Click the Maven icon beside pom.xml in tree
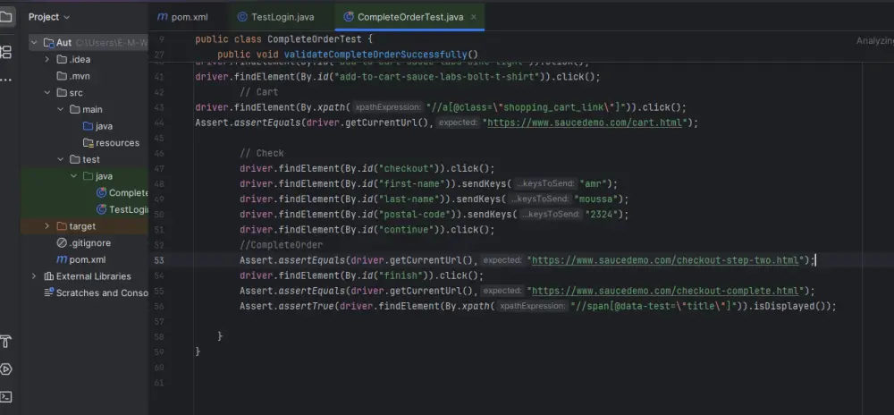This screenshot has width=894, height=415. point(62,259)
